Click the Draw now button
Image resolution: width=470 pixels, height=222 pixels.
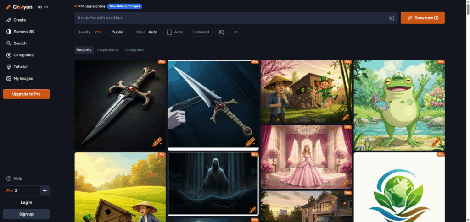pos(422,18)
